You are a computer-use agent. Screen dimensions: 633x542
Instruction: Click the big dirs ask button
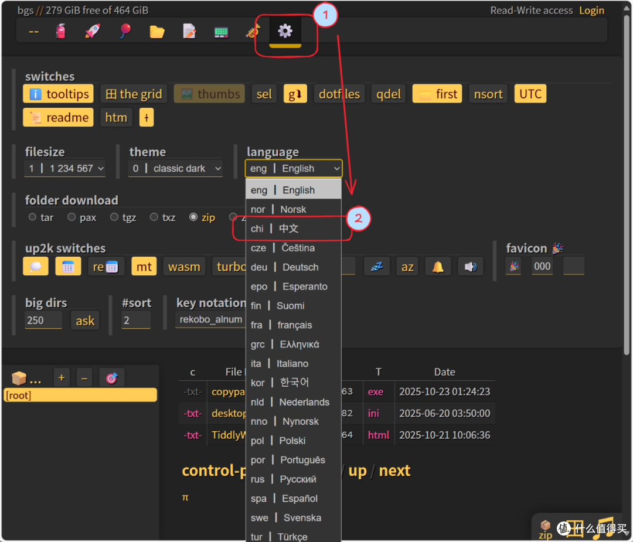pos(85,321)
